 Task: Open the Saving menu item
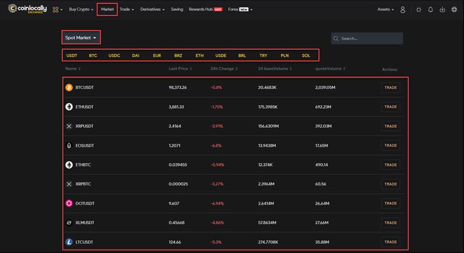click(177, 9)
